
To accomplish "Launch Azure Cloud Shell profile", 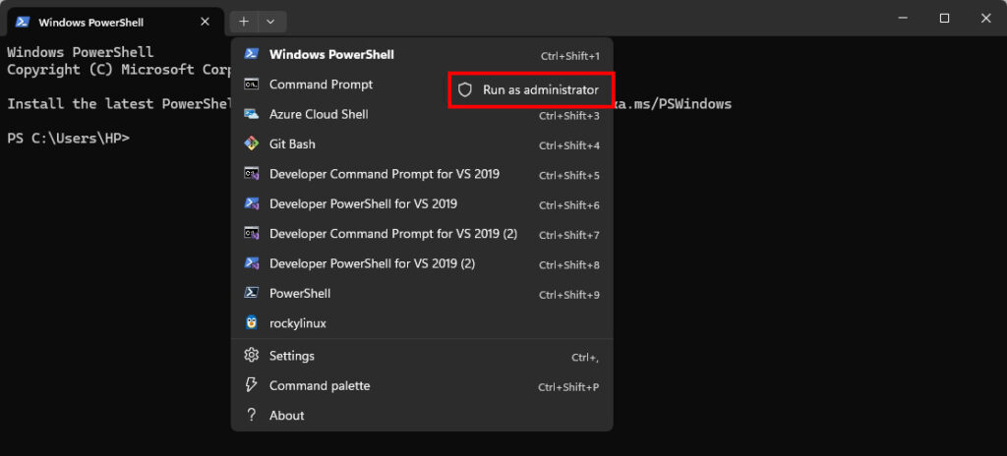I will tap(422, 114).
